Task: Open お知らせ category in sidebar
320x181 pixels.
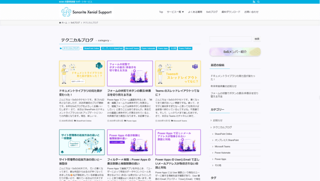Action: coord(218,121)
